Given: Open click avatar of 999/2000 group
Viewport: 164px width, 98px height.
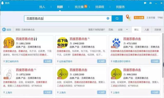Looking at the screenshot, I should coord(116,74).
